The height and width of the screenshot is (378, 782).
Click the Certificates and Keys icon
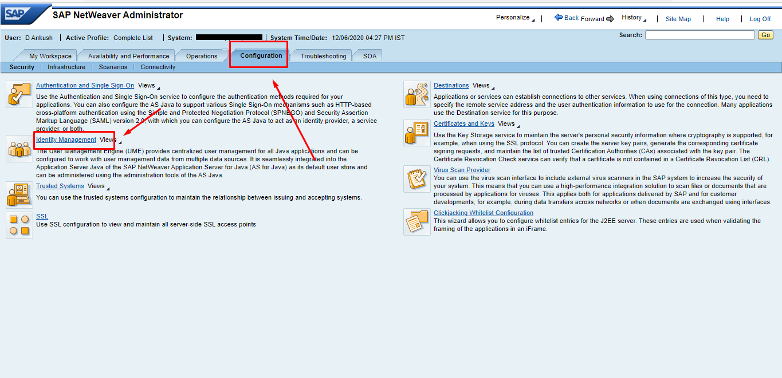416,133
